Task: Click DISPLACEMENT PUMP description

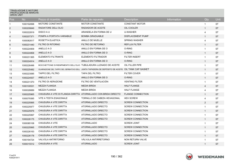Action: tap(136, 36)
